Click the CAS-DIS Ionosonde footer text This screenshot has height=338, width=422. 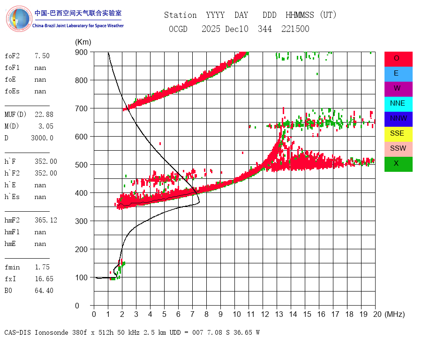[132, 332]
